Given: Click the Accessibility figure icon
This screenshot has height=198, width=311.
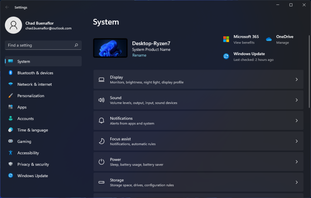Looking at the screenshot, I should tap(11, 153).
